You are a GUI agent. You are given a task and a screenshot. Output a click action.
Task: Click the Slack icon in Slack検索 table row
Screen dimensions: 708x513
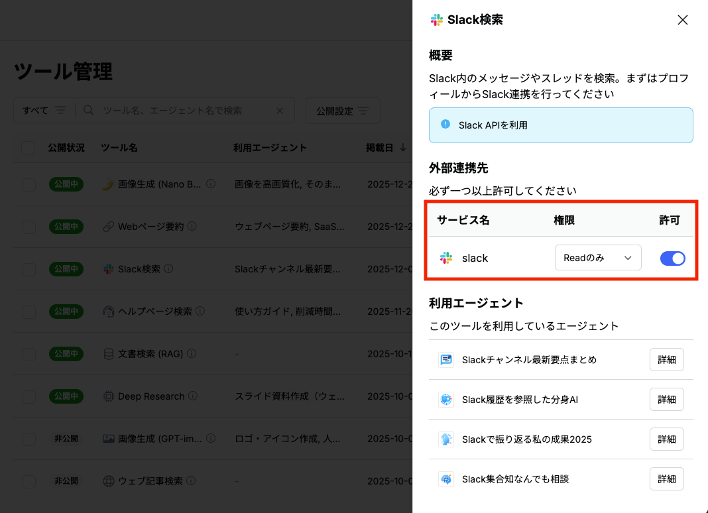click(x=108, y=269)
